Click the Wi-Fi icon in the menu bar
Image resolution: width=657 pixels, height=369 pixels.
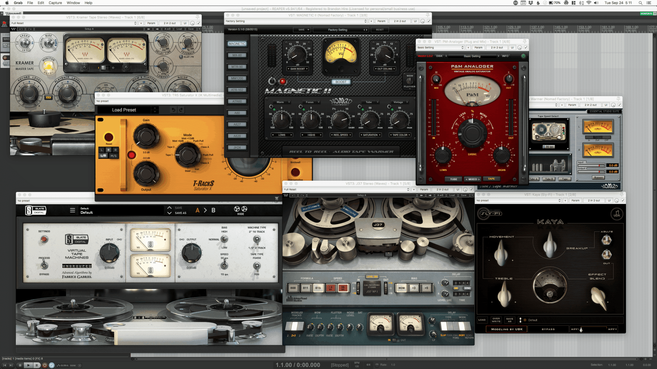click(x=589, y=3)
